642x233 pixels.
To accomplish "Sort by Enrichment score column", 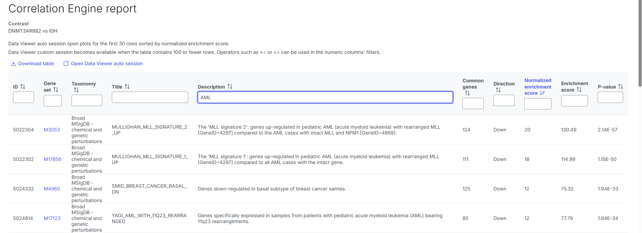I will (x=579, y=90).
